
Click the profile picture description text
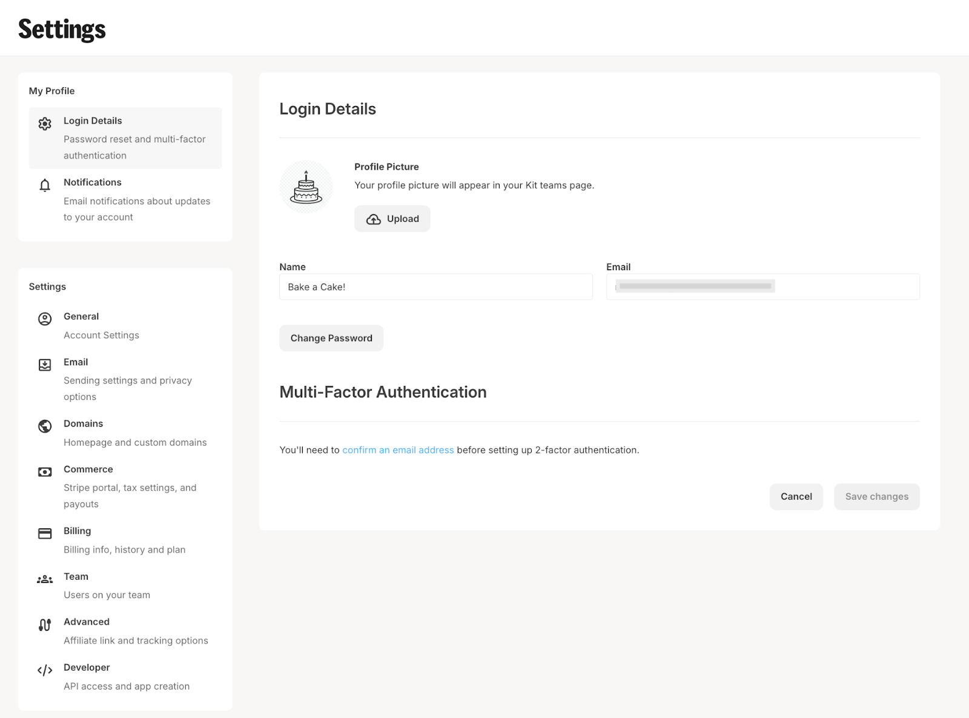(474, 185)
